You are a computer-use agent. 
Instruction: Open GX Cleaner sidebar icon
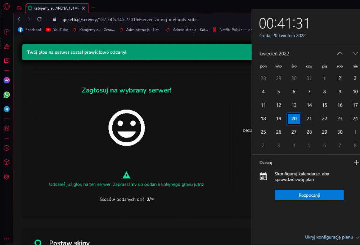pyautogui.click(x=6, y=46)
